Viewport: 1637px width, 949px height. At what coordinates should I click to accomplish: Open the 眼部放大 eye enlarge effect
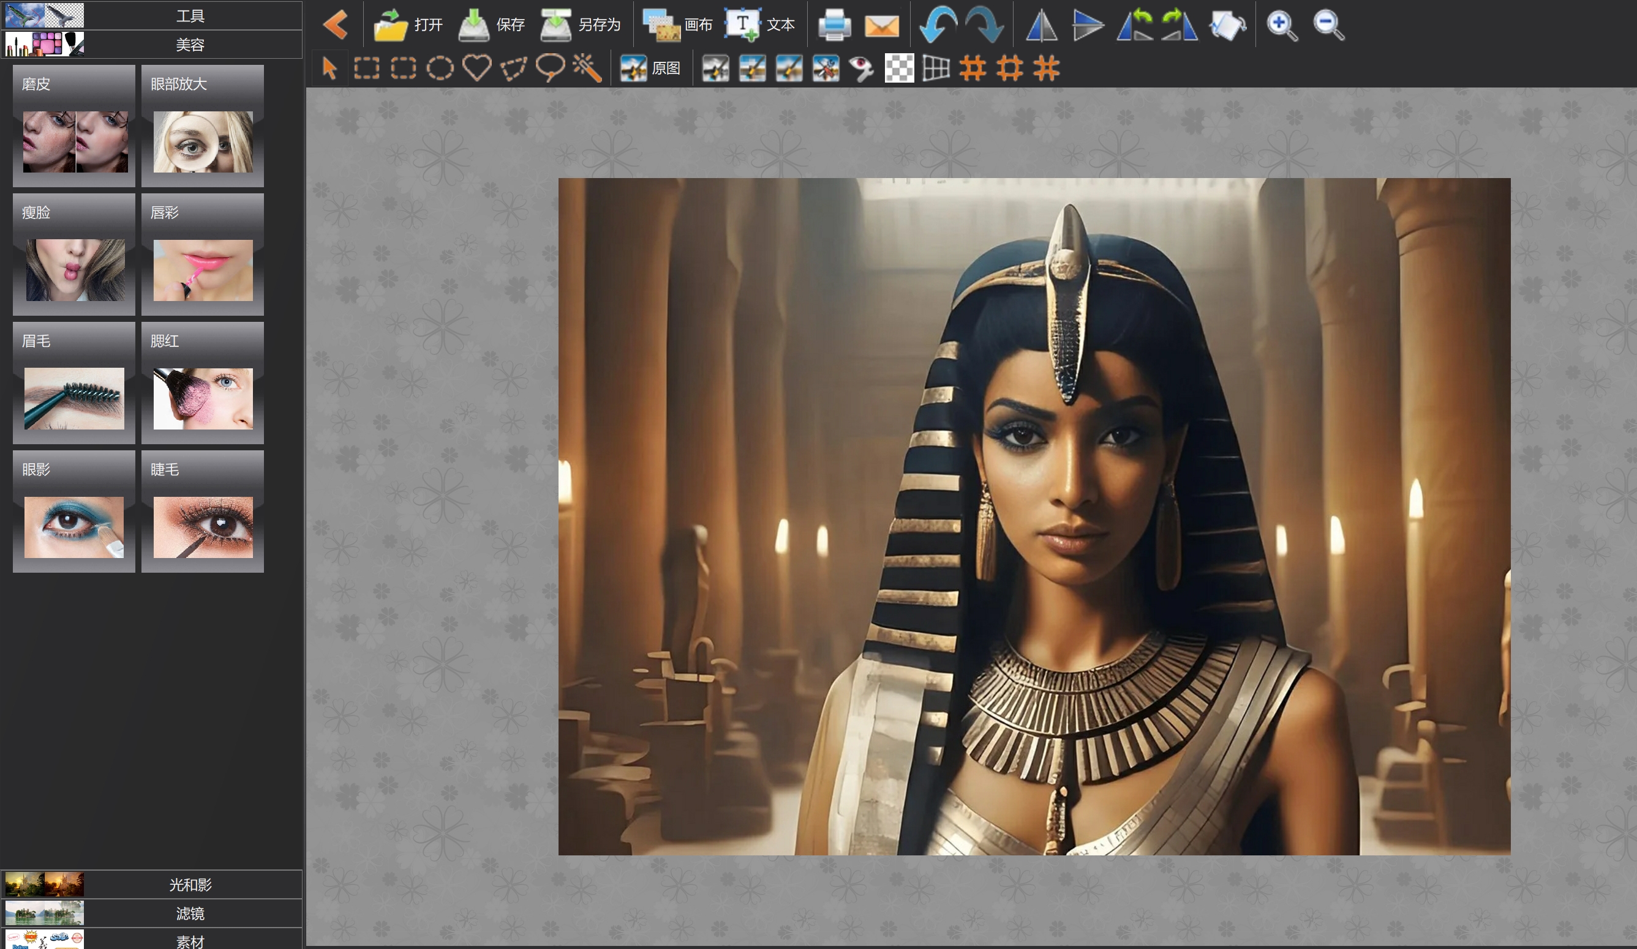click(x=203, y=126)
